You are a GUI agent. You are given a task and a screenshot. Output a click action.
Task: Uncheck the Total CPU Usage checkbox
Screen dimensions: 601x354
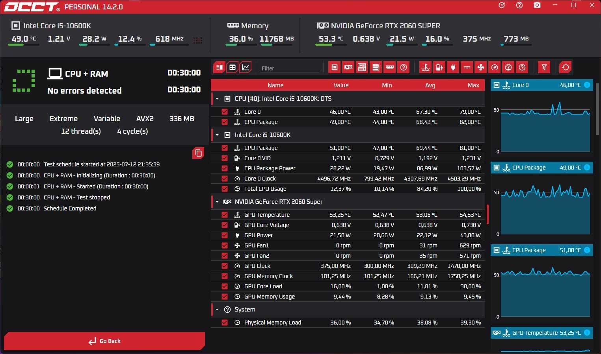(x=225, y=189)
